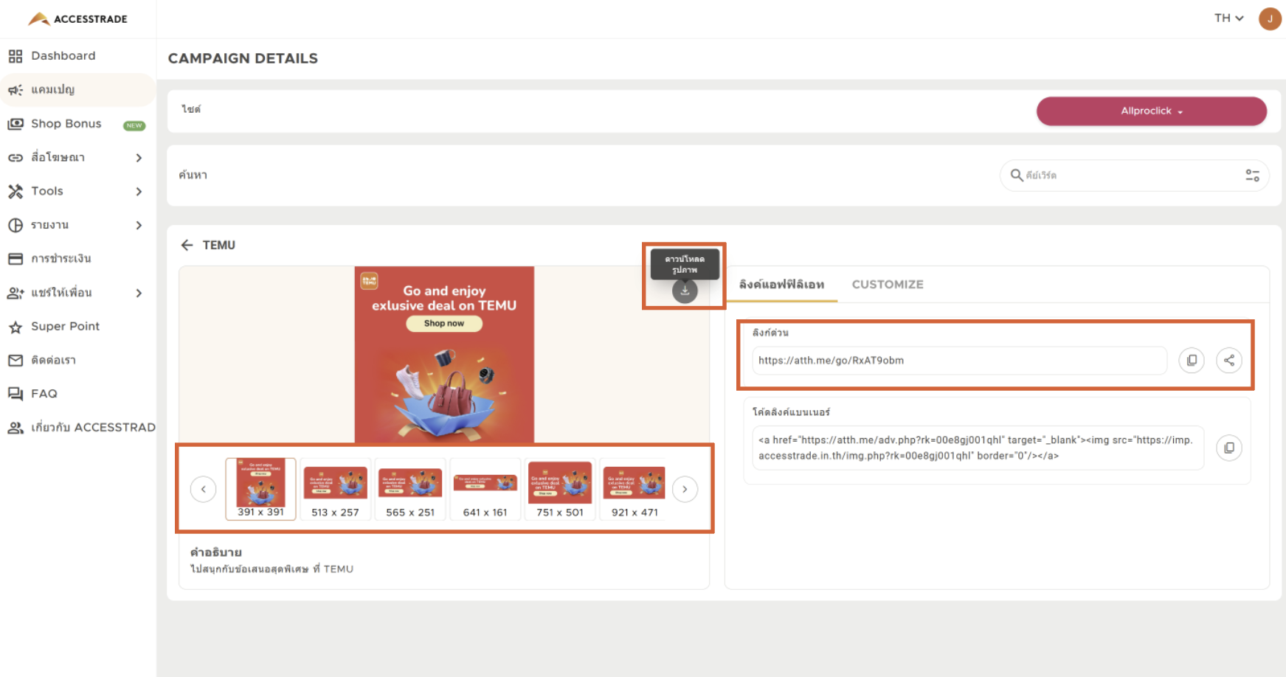Image resolution: width=1286 pixels, height=677 pixels.
Task: Click the Shop Bonus money icon
Action: (15, 124)
